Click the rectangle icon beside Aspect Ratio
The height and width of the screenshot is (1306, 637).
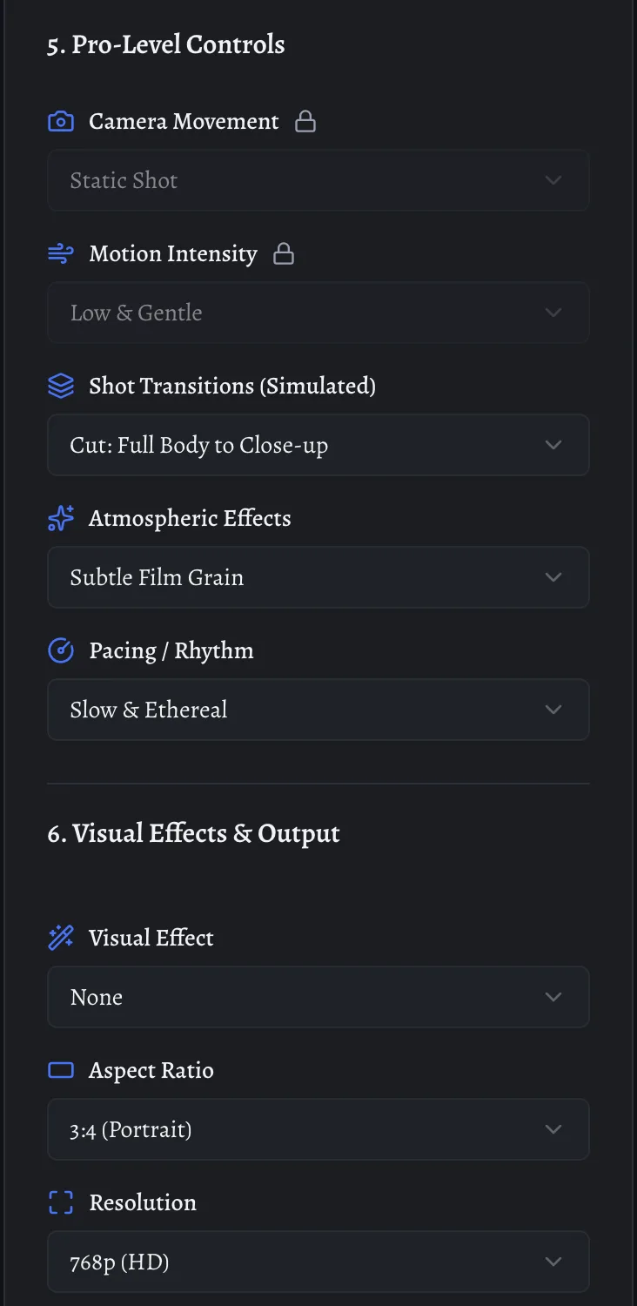(x=60, y=1070)
